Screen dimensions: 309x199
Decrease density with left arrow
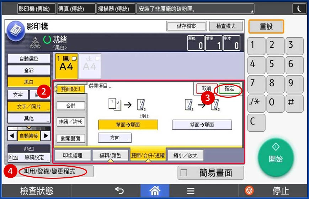tap(12, 136)
